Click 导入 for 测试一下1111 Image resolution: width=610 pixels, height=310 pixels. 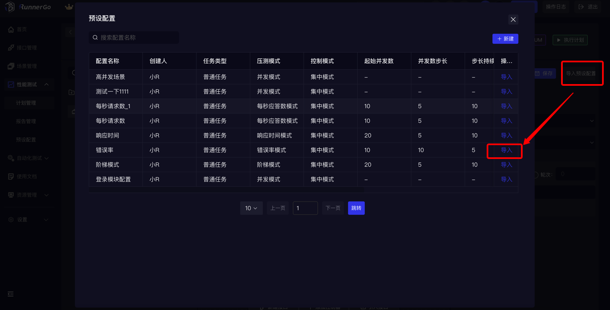(506, 92)
